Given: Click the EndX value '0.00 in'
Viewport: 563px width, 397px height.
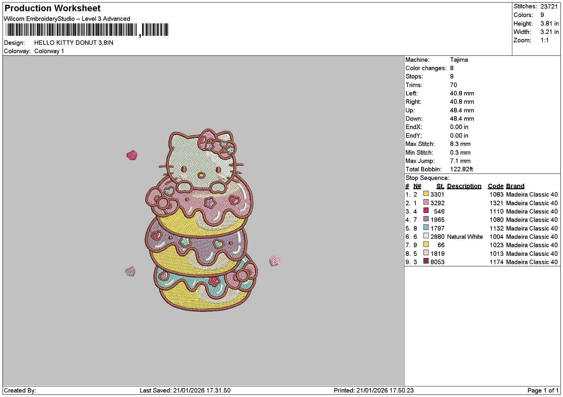Looking at the screenshot, I should click(459, 127).
